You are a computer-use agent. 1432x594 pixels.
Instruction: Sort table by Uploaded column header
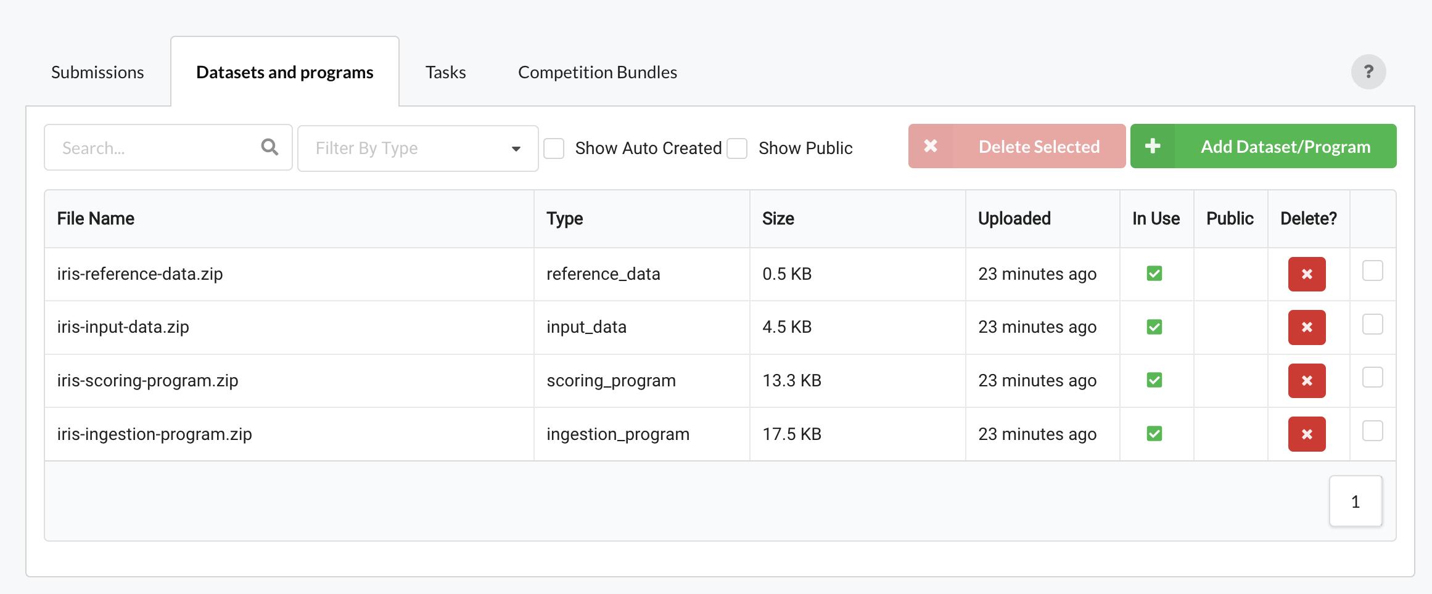pos(1014,219)
